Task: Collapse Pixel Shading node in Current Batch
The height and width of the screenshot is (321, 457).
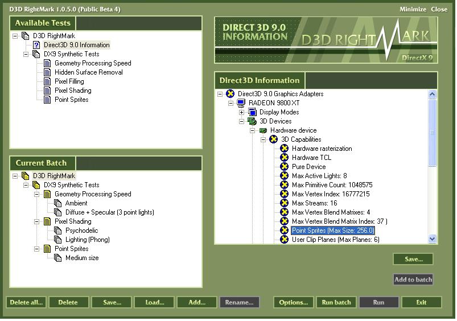Action: pos(37,221)
